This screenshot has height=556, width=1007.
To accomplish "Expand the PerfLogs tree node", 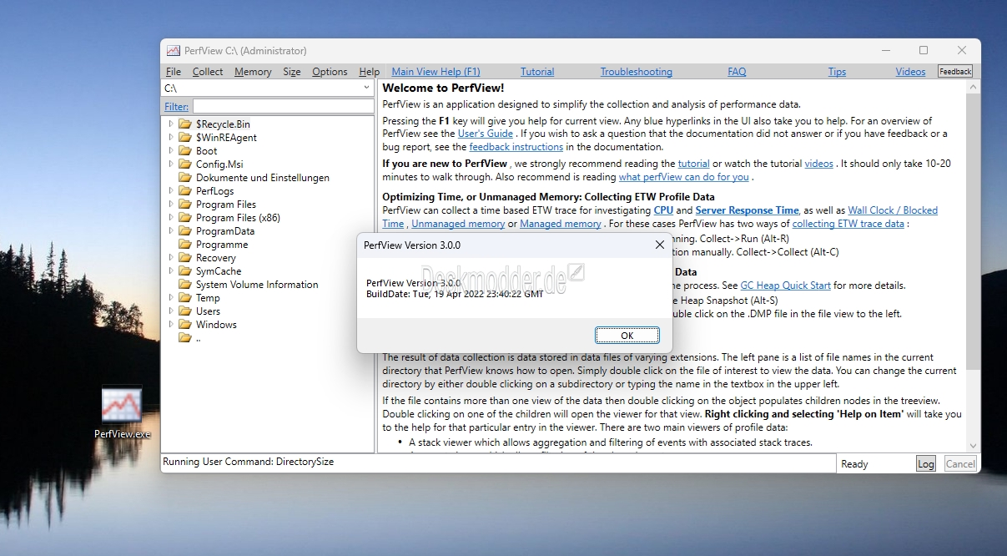I will click(x=171, y=191).
